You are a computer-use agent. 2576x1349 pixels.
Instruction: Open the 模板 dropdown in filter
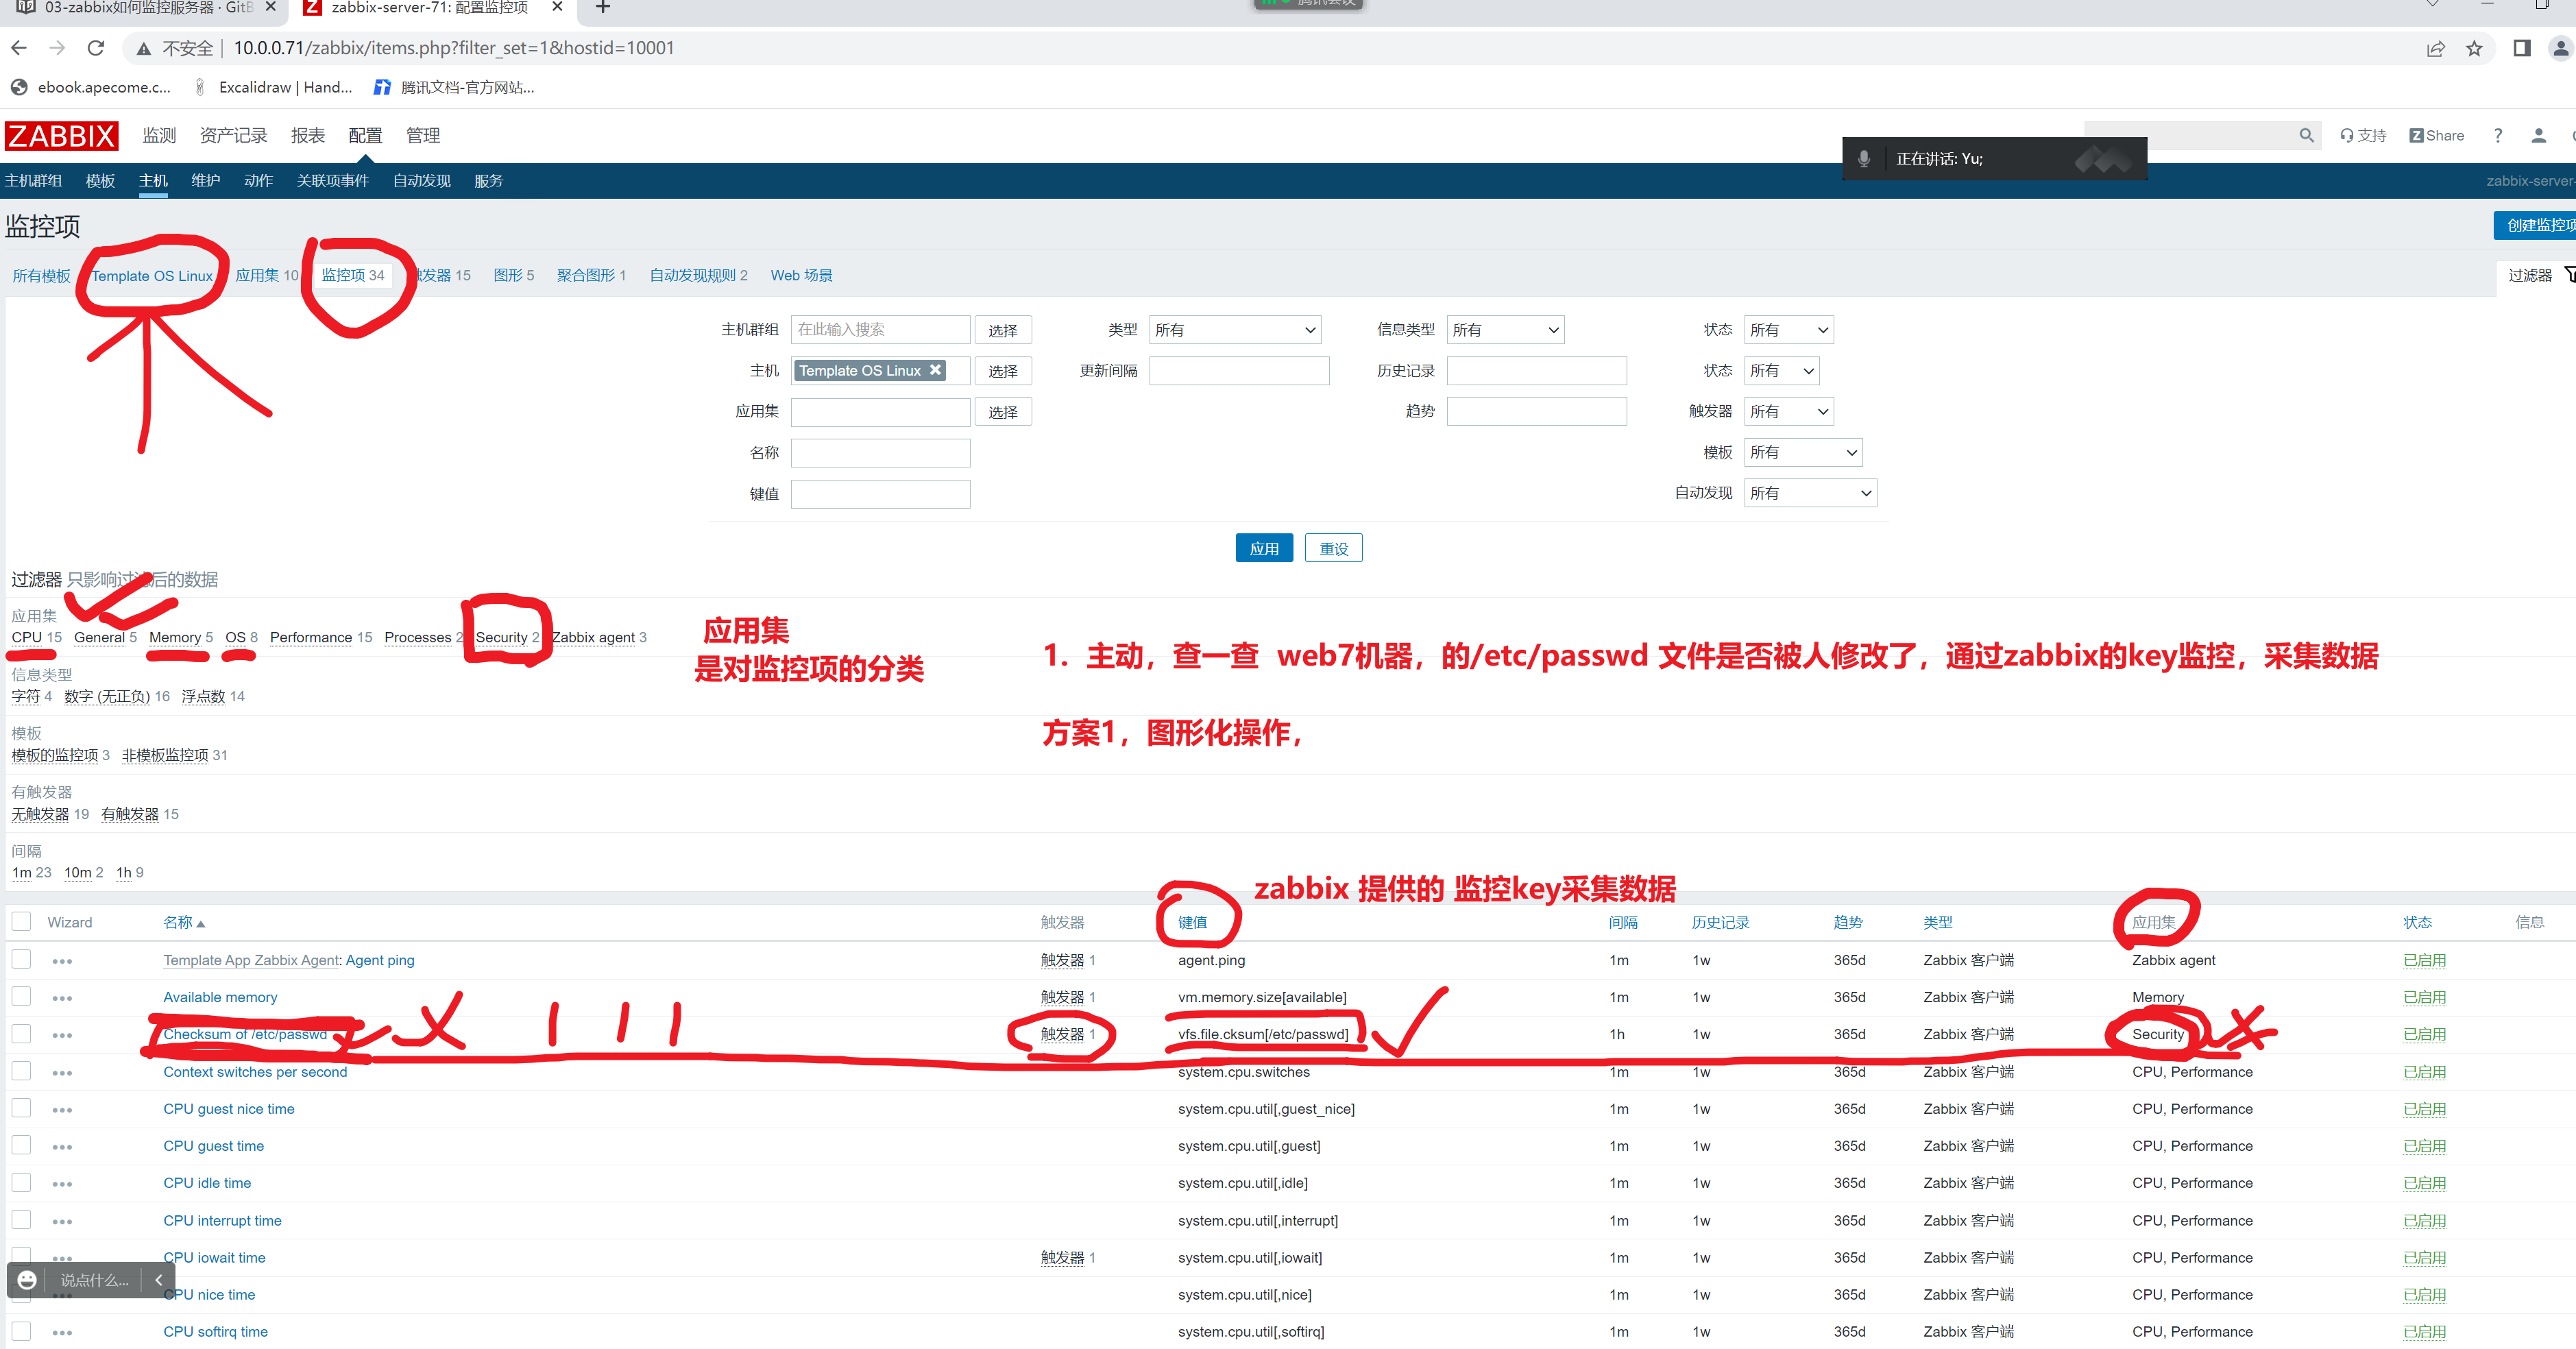tap(1802, 453)
